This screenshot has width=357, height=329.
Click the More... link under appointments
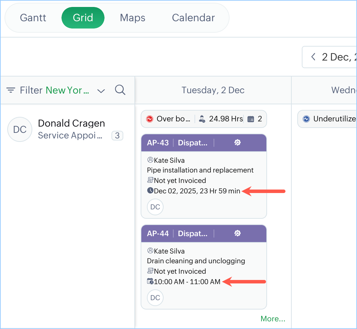pyautogui.click(x=273, y=319)
